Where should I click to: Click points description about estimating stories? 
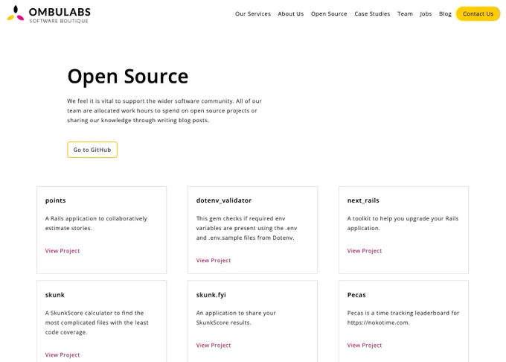96,223
